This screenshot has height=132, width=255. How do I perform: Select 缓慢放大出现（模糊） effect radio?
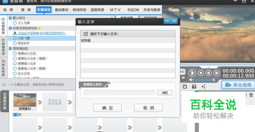[15, 58]
